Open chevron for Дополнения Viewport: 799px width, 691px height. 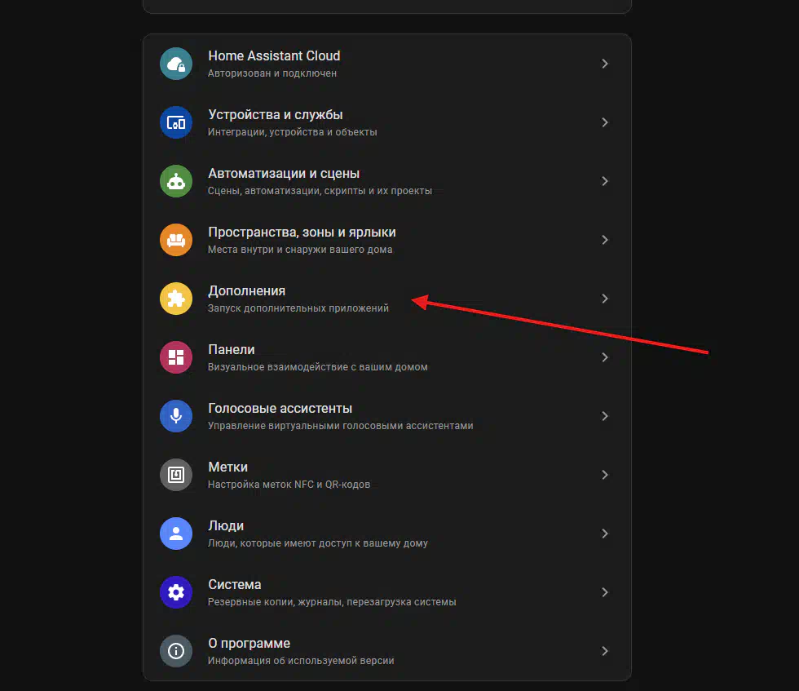pyautogui.click(x=605, y=299)
